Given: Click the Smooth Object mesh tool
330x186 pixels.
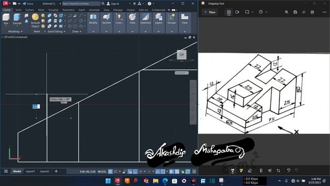Looking at the screenshot, I should pos(35,21).
